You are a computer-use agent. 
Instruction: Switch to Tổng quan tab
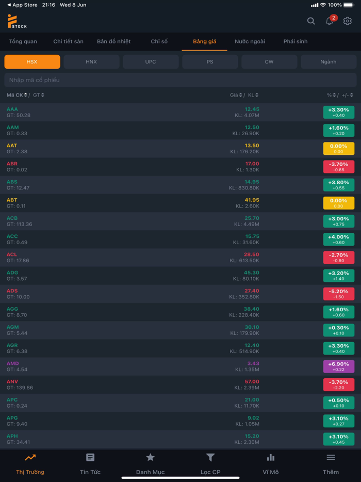point(23,41)
